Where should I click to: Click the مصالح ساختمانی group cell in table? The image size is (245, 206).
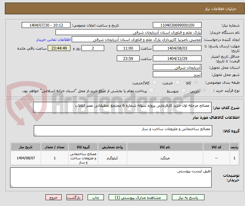(83, 158)
